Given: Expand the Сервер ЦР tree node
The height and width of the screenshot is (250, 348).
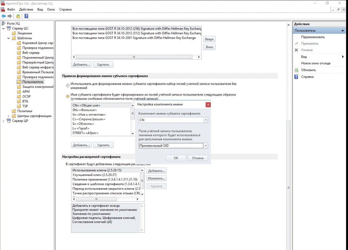Looking at the screenshot, I should [3, 121].
